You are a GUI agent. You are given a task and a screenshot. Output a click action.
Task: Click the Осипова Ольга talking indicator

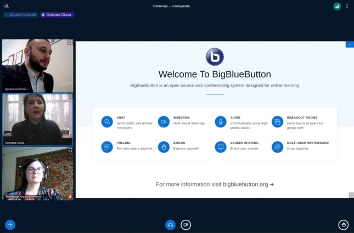point(57,15)
